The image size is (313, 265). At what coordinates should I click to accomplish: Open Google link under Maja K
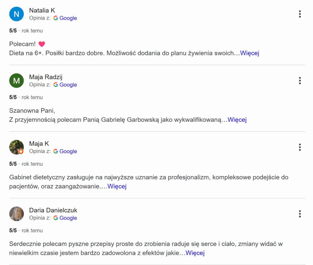click(68, 151)
